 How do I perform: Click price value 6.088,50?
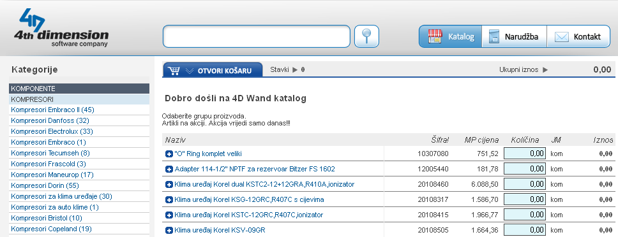click(x=485, y=184)
